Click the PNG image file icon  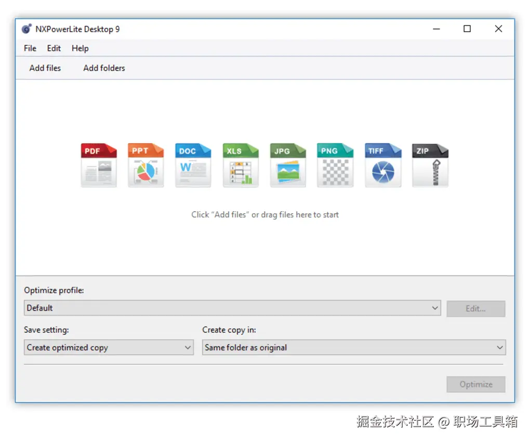[x=335, y=165]
